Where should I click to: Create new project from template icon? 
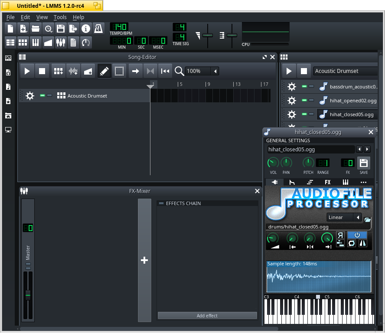tap(23, 29)
